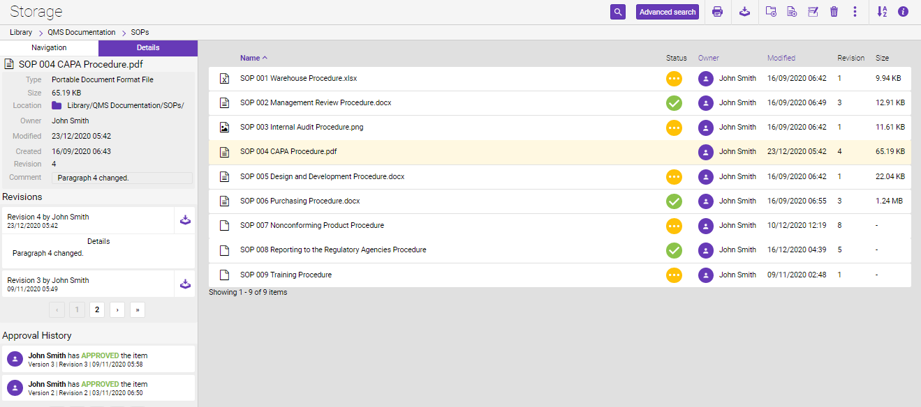Open the three-dot more options menu
This screenshot has height=407, width=921.
[x=855, y=12]
